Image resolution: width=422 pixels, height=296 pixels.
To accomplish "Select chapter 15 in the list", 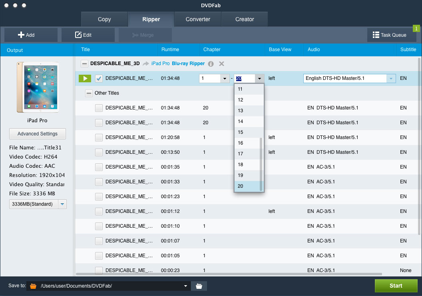I will click(x=248, y=132).
